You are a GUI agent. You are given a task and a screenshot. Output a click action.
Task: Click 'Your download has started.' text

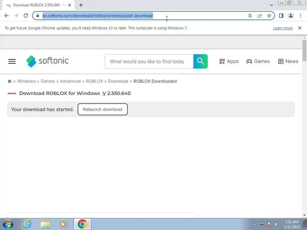[x=43, y=109]
